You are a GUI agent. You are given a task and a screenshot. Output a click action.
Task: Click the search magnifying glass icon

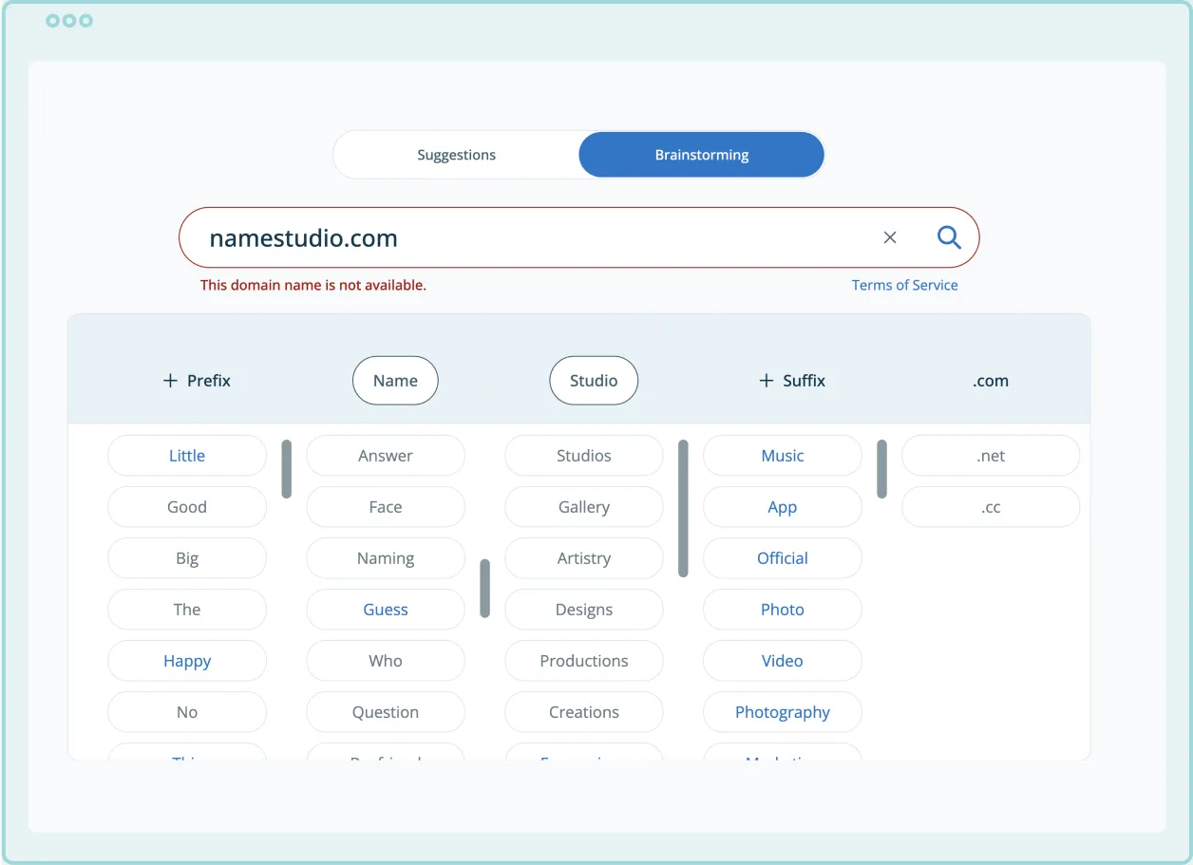coord(949,237)
